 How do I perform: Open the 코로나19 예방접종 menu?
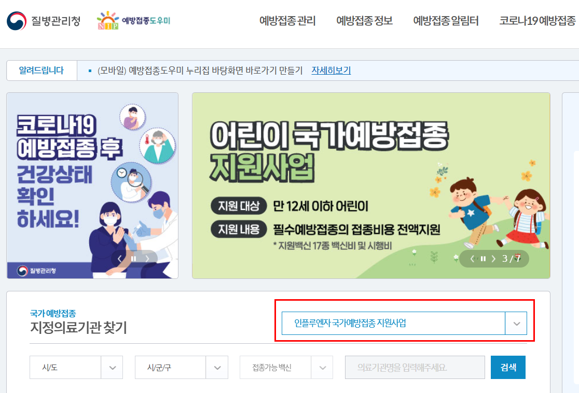(537, 21)
